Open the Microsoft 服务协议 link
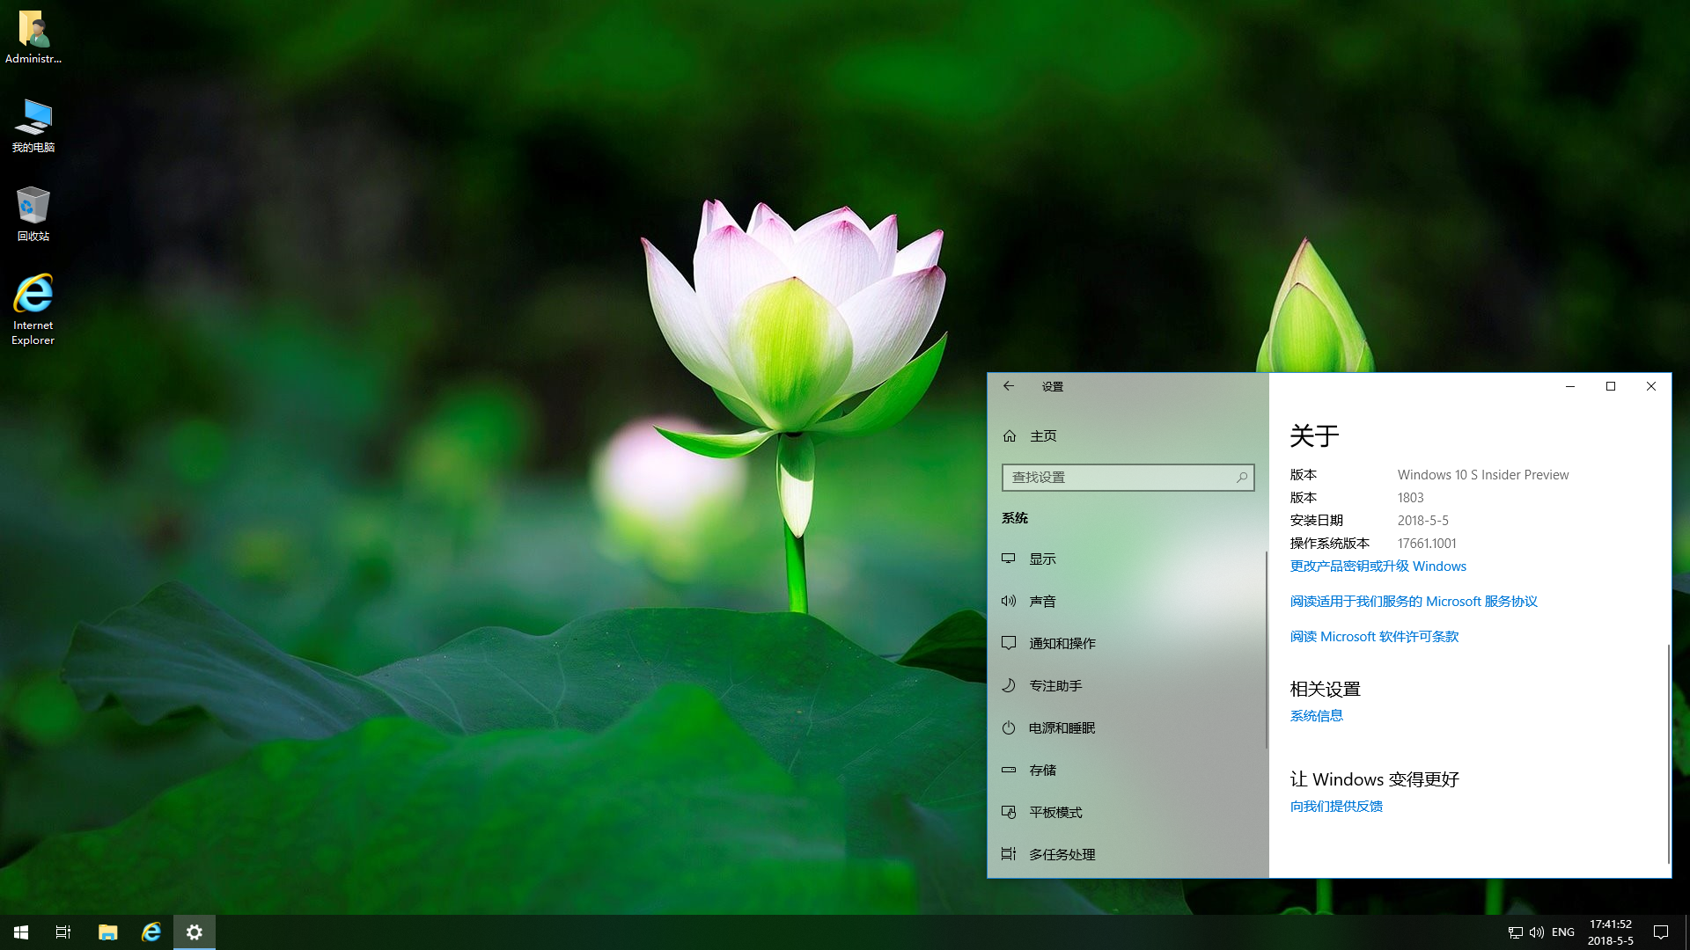Image resolution: width=1690 pixels, height=950 pixels. point(1414,602)
